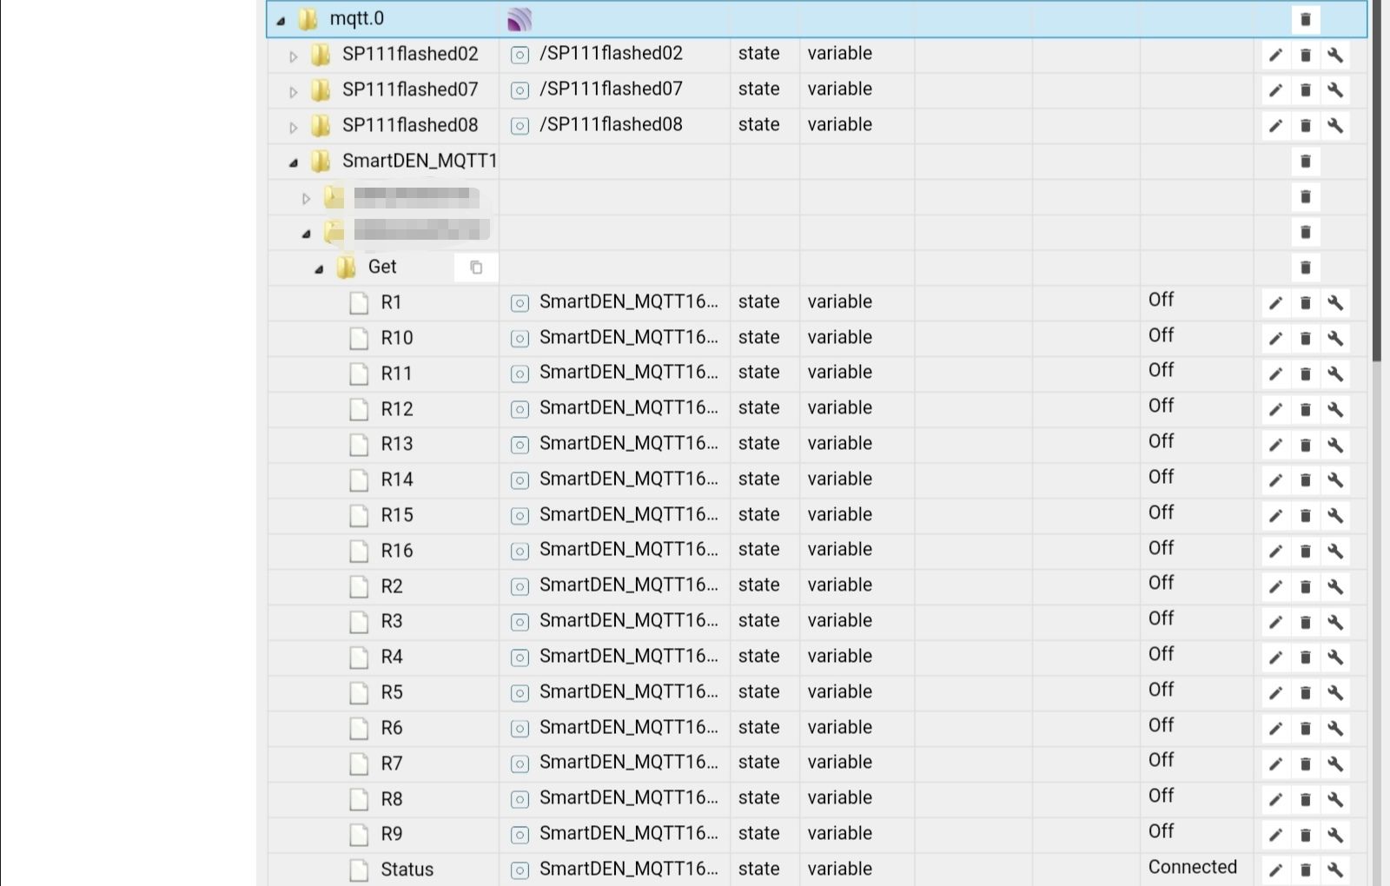
Task: Click the /SP111flashed02 name cell
Action: click(611, 53)
